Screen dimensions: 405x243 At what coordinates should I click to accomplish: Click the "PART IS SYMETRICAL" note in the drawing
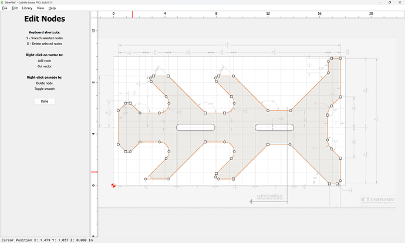coord(269,197)
